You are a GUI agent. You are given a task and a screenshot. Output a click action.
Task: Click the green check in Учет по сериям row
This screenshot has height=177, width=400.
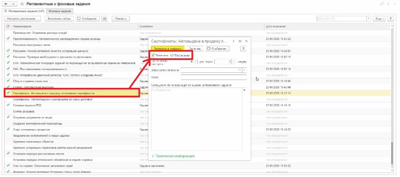(x=8, y=166)
